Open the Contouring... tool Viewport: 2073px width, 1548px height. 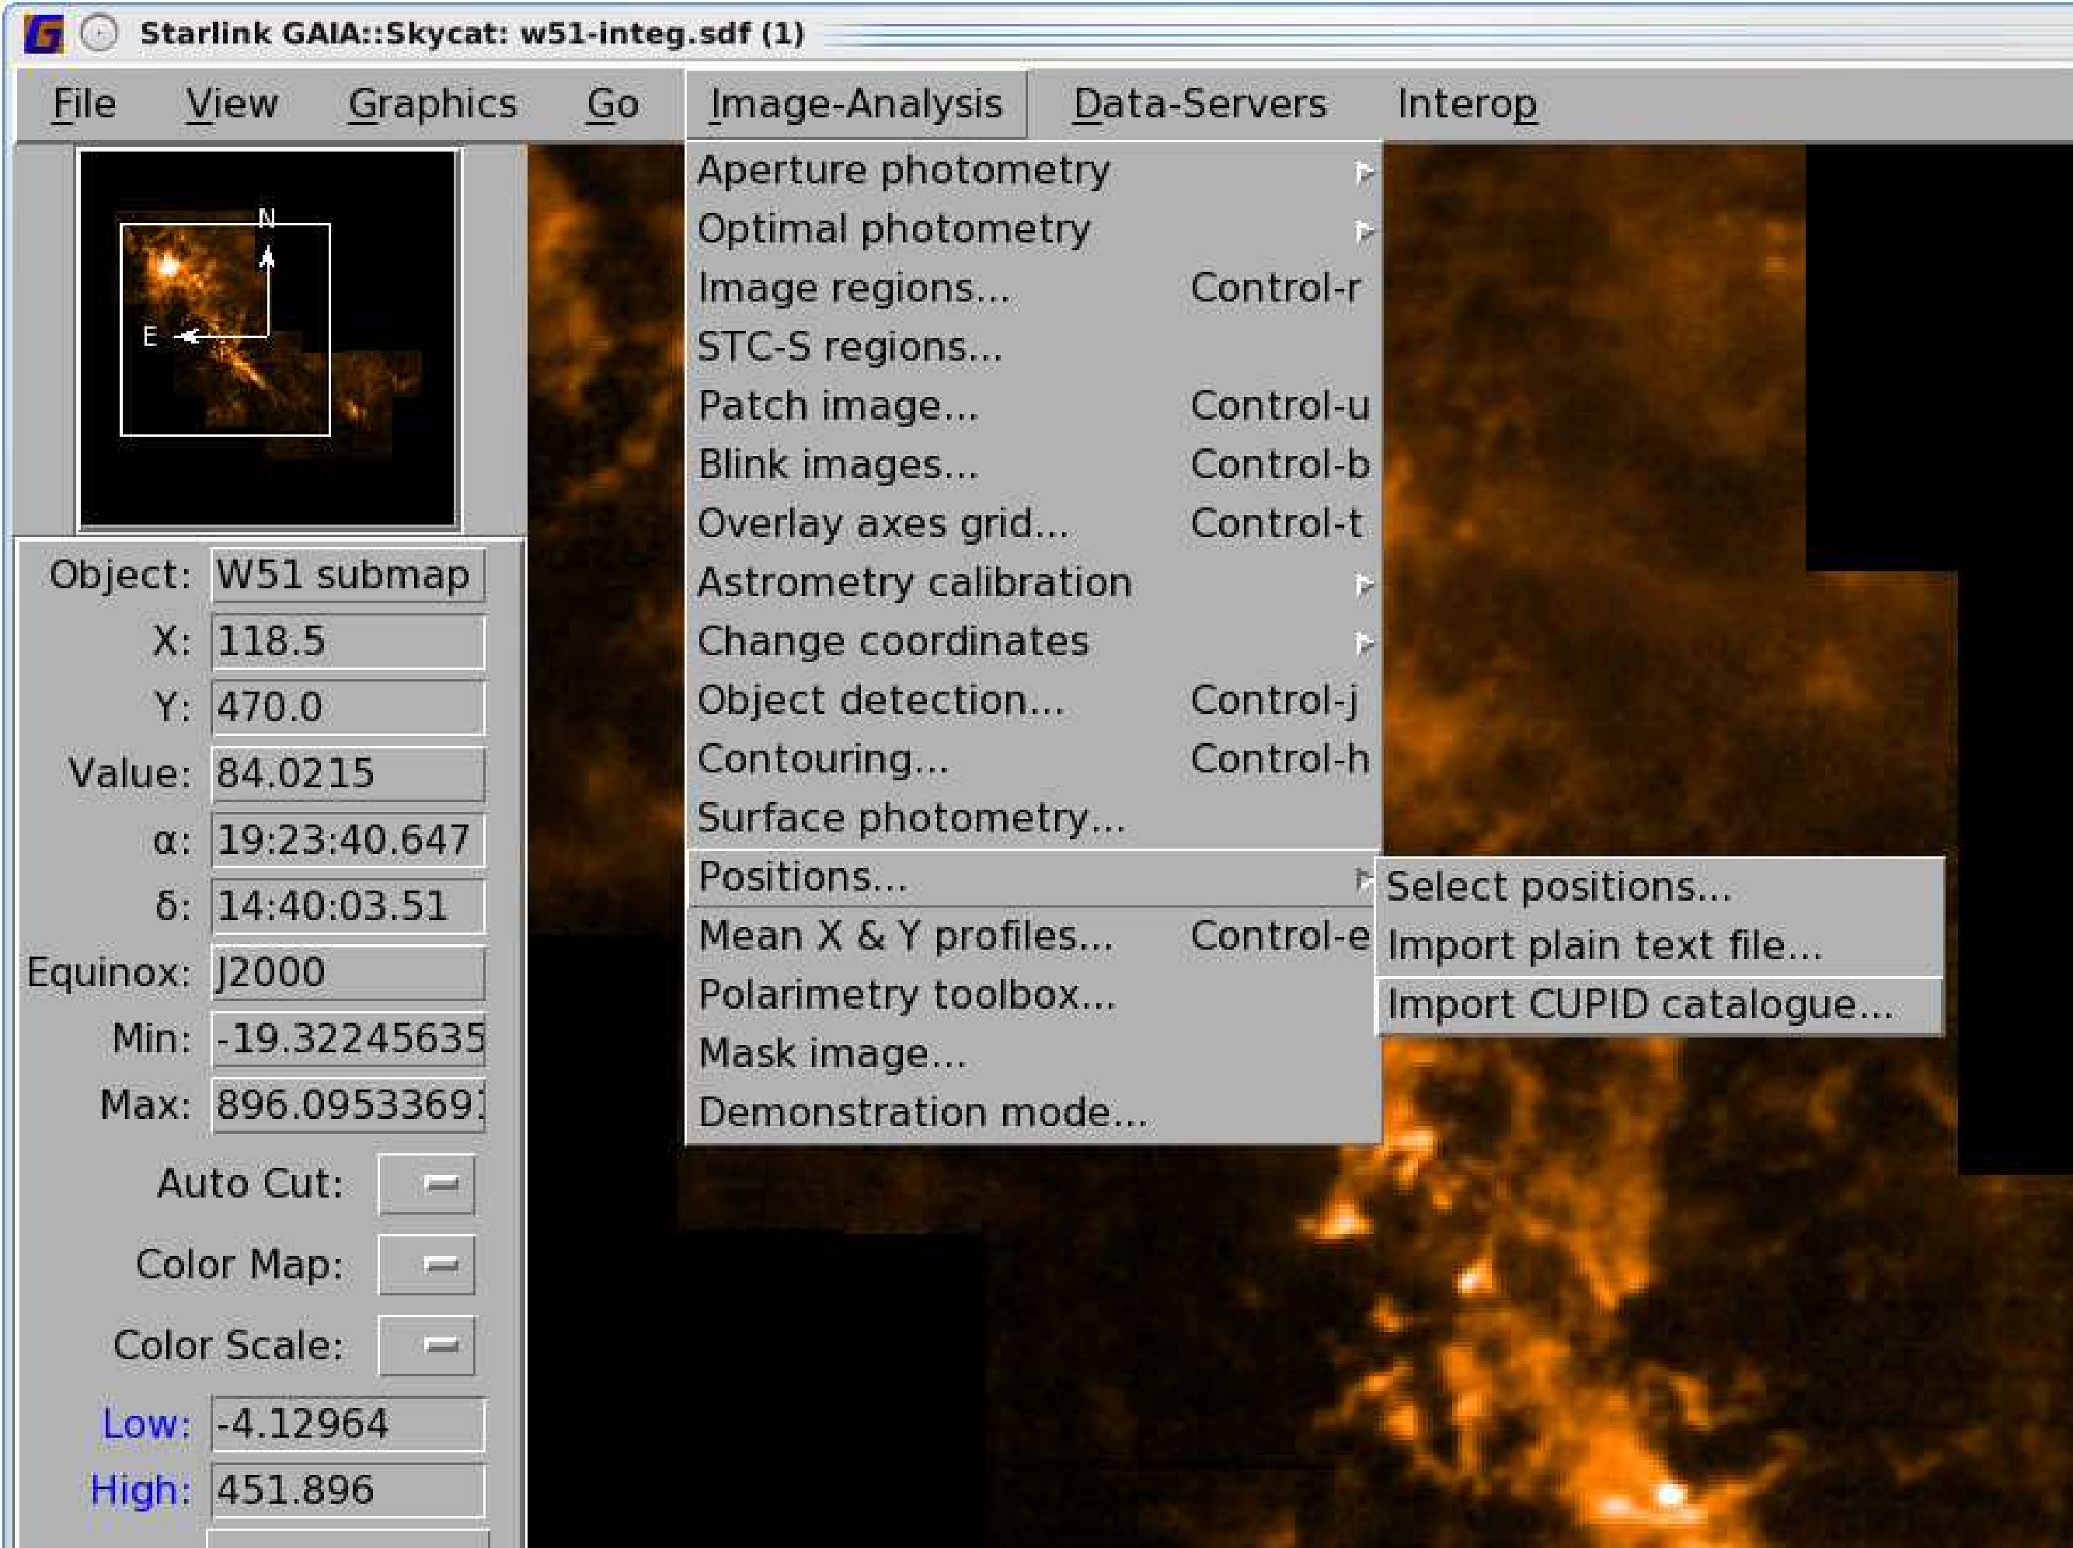coord(1034,760)
